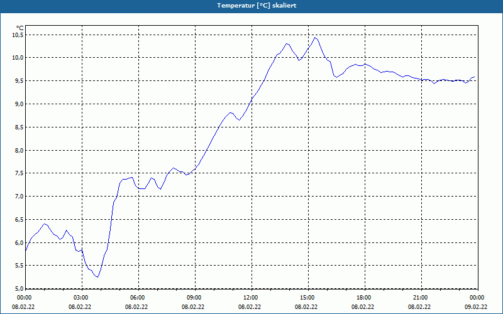Click the blue curve's lowest dip before 04:00
503x314 pixels.
97,277
